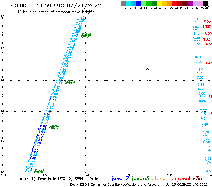Image resolution: width=212 pixels, height=187 pixels.
Task: Click the 7.84 wave height value
Action: tap(207, 150)
